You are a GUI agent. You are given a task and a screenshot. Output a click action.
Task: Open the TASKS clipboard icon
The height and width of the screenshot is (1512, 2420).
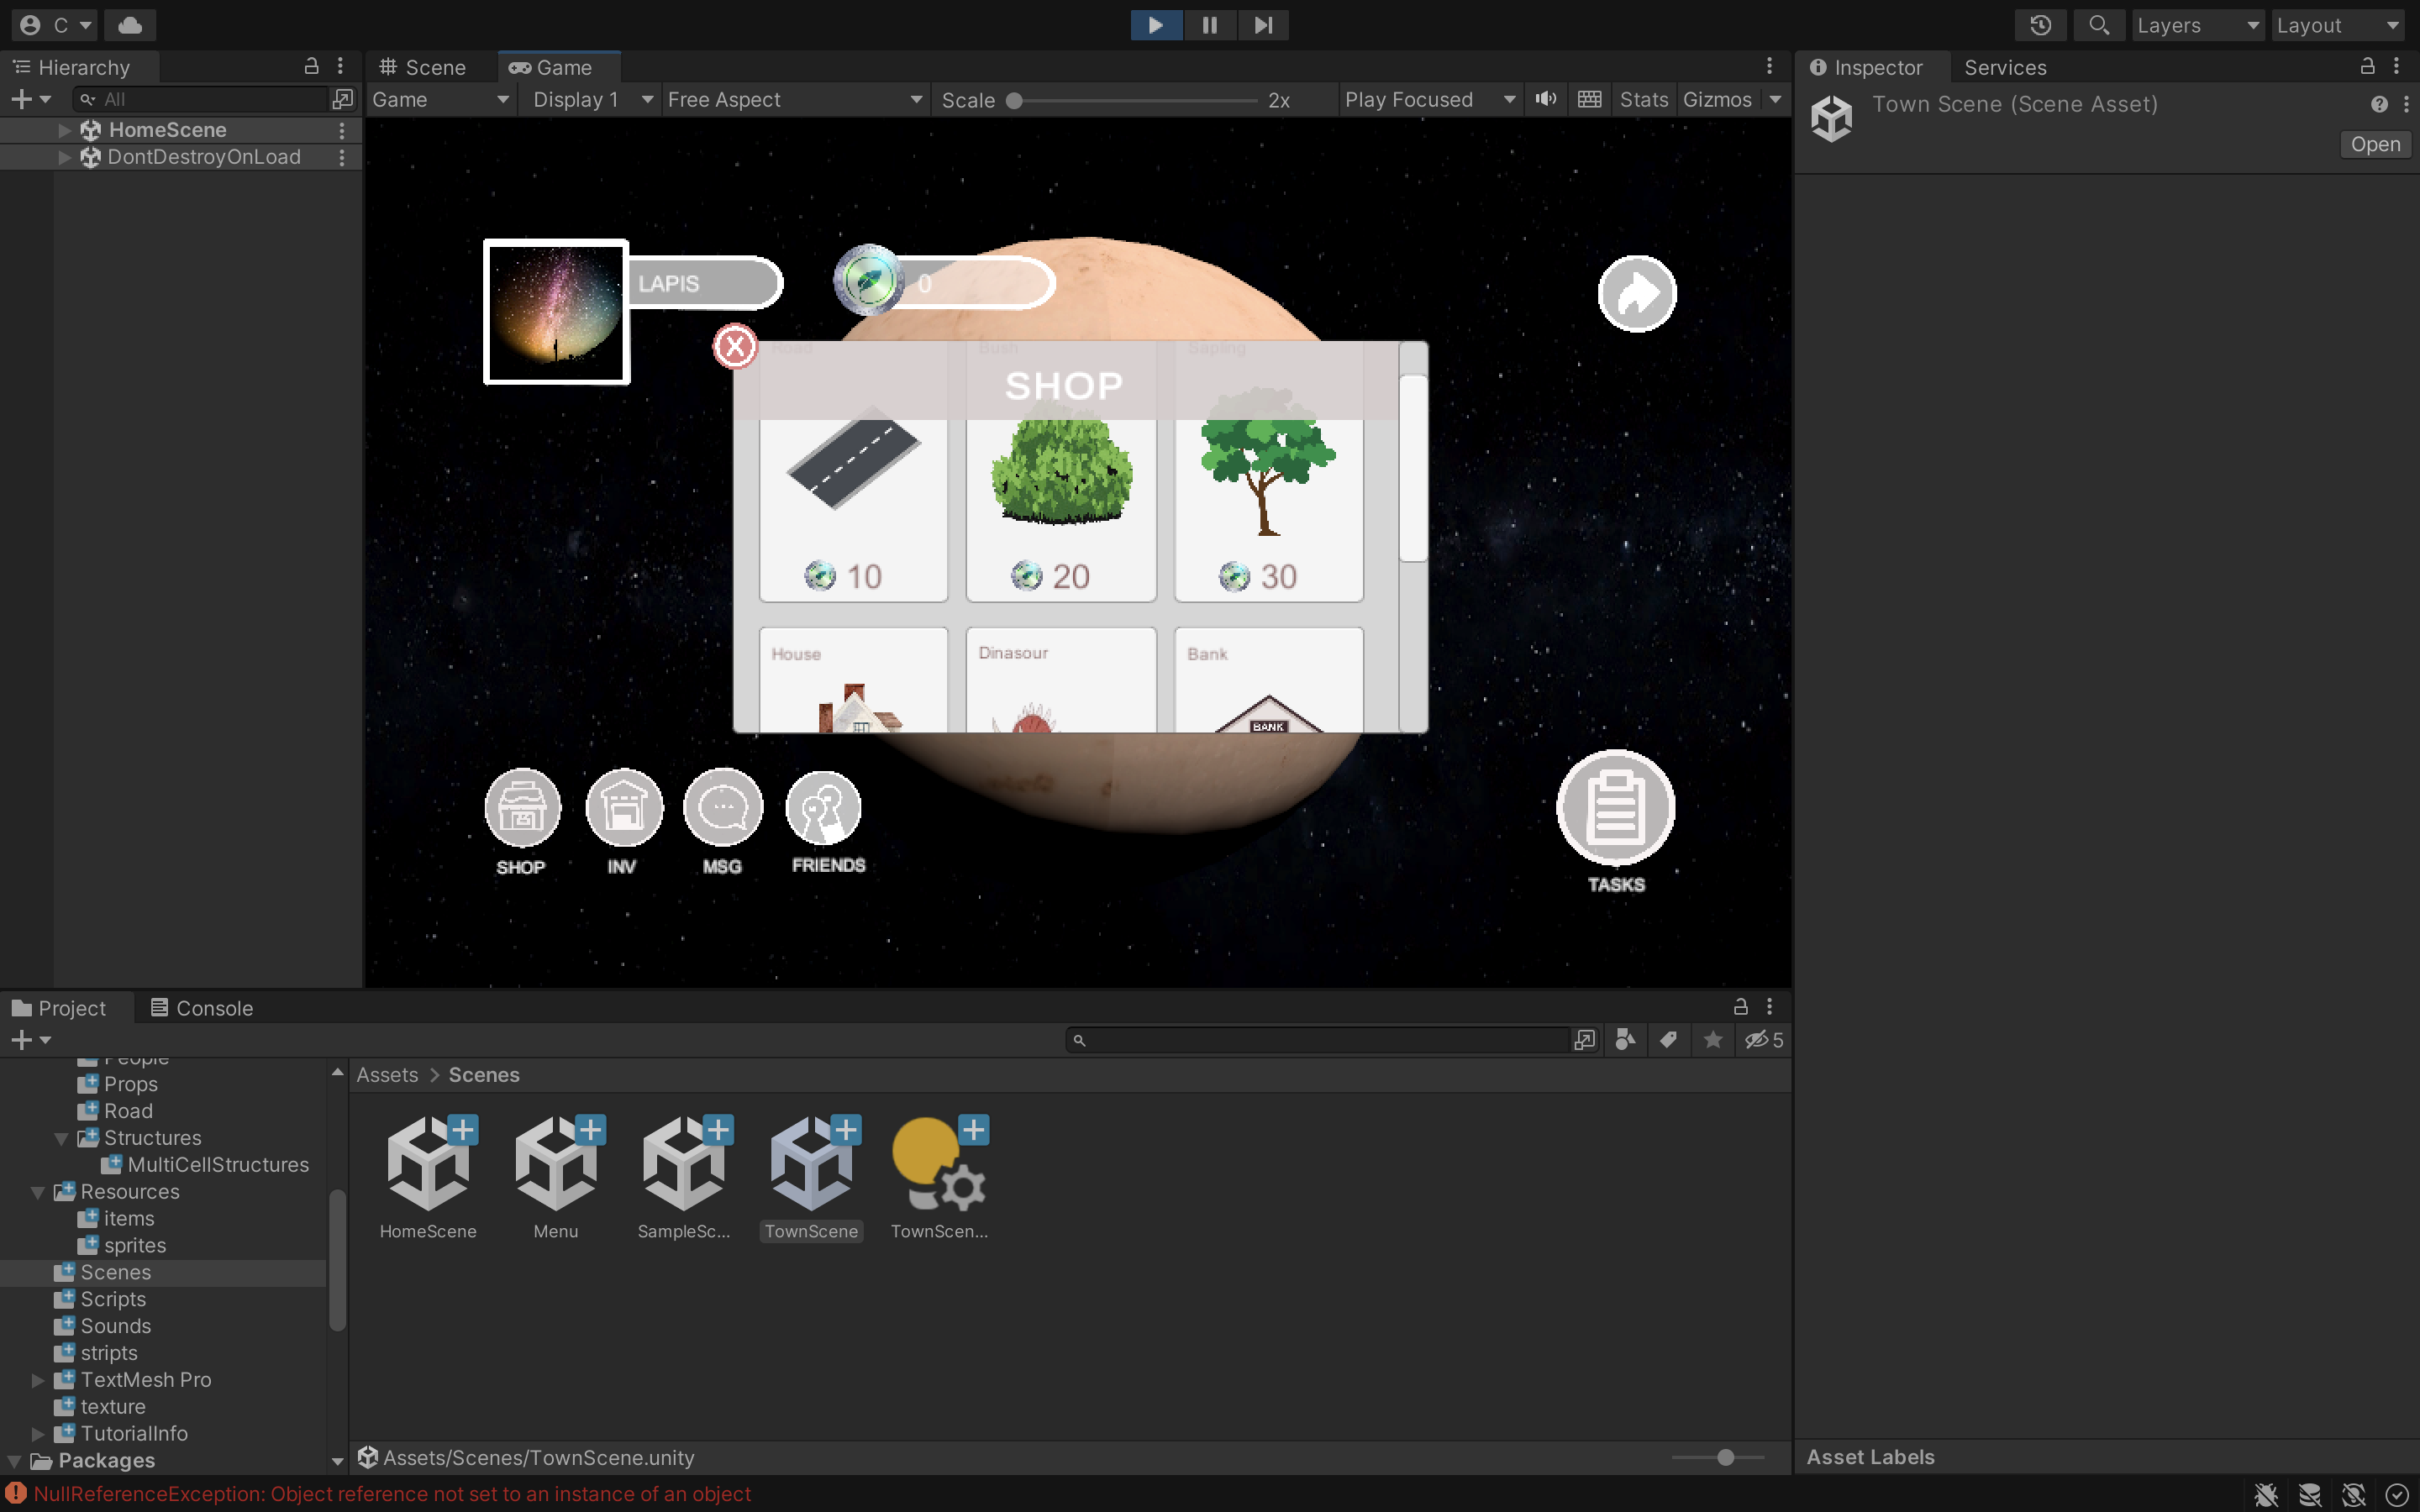(x=1615, y=808)
